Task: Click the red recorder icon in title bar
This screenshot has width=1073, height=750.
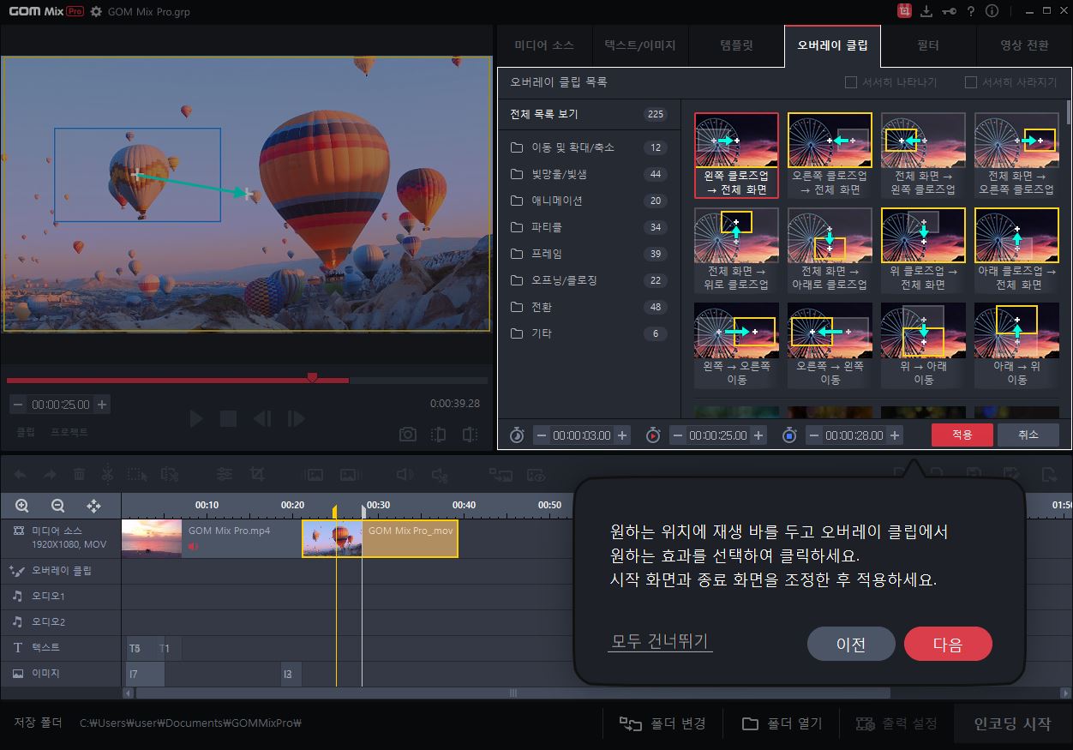Action: click(x=904, y=11)
